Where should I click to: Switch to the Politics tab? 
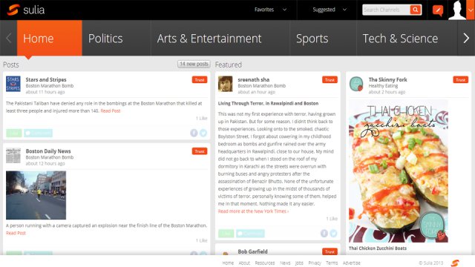(x=117, y=38)
